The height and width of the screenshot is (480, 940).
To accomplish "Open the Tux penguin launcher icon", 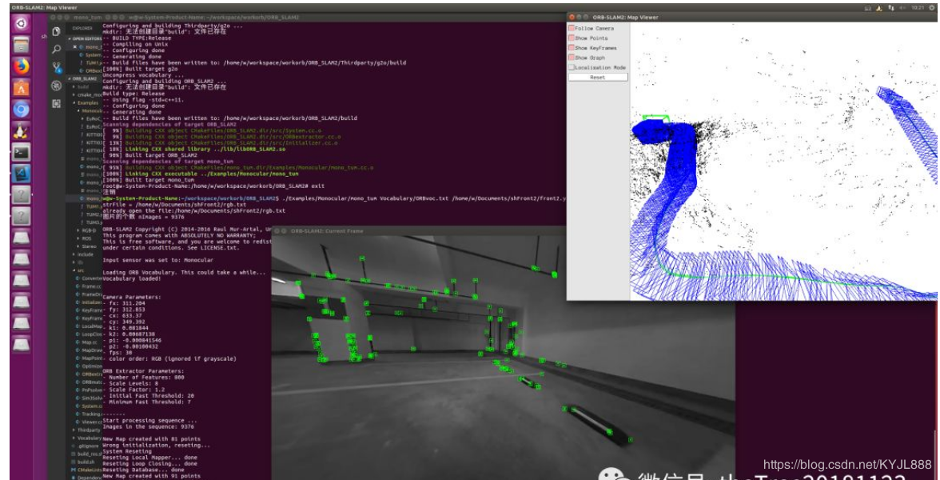I will coord(21,131).
